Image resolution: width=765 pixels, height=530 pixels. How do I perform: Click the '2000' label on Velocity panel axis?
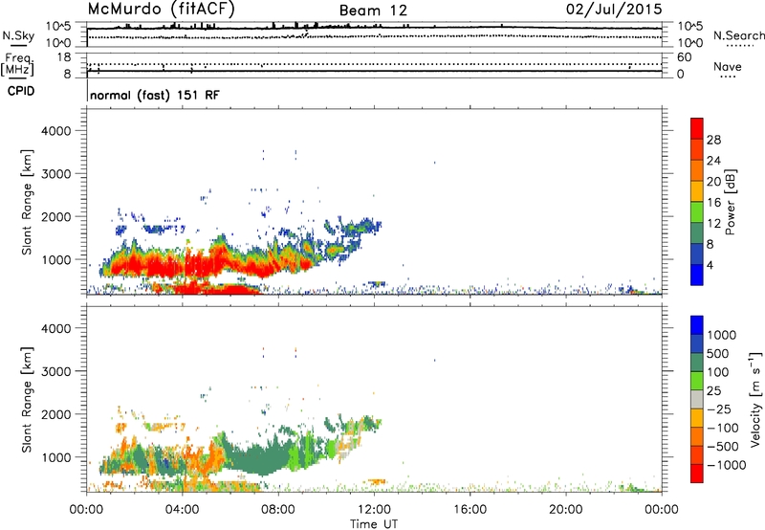pos(56,414)
